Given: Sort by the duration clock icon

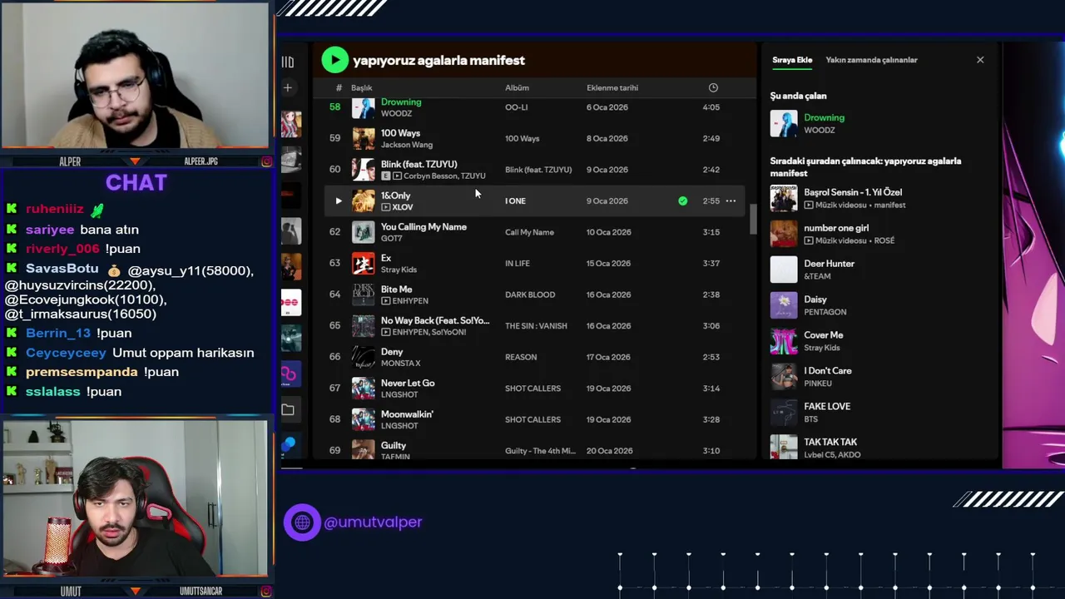Looking at the screenshot, I should coord(713,87).
